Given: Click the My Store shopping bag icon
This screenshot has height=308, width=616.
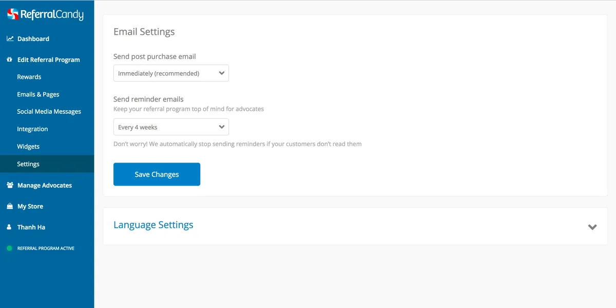Looking at the screenshot, I should click(10, 207).
